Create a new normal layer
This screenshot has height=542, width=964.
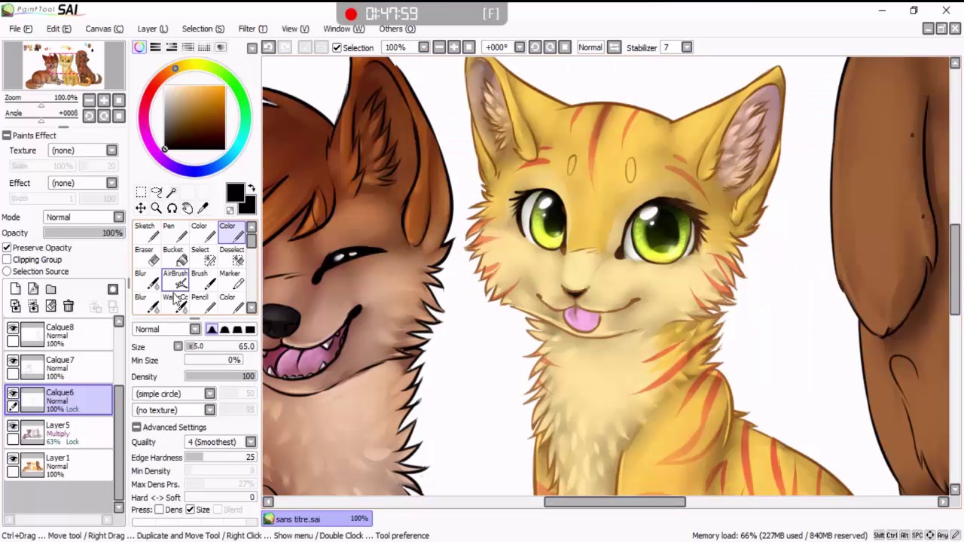pos(15,289)
